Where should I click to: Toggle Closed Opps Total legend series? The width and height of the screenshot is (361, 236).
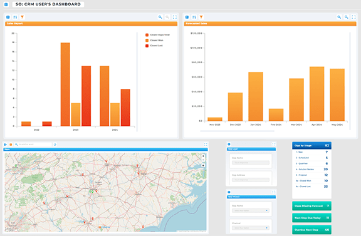click(158, 34)
